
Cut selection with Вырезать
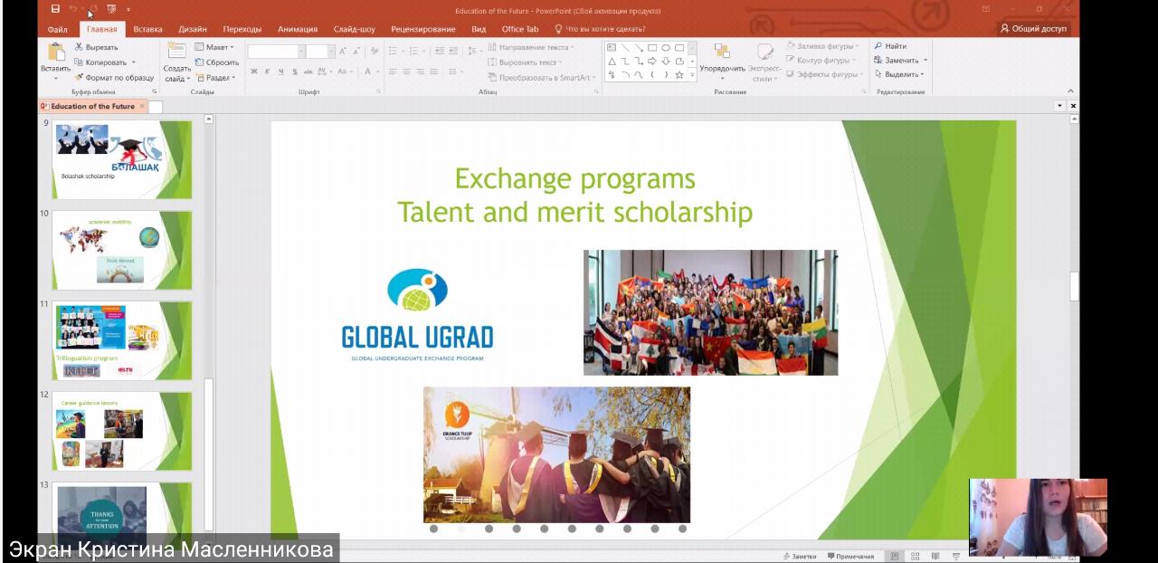tap(96, 47)
